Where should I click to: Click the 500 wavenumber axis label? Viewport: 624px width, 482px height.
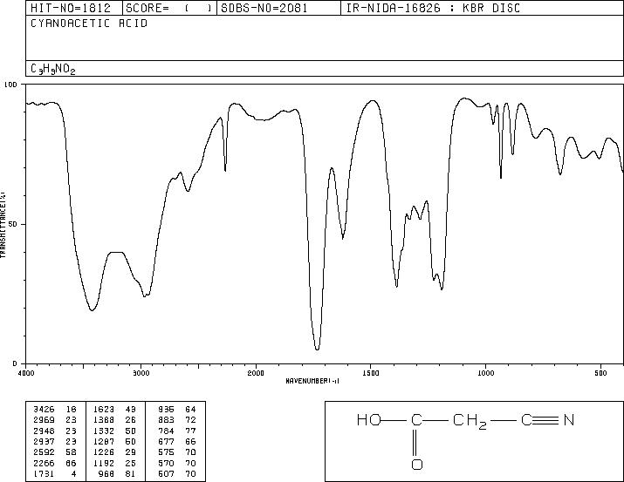[601, 373]
